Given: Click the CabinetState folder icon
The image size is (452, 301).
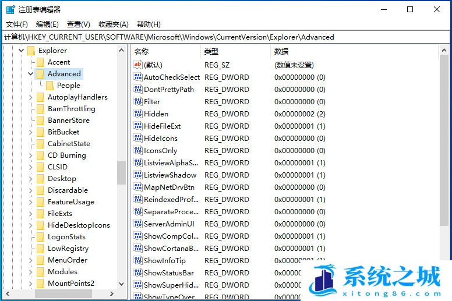Looking at the screenshot, I should [x=40, y=144].
